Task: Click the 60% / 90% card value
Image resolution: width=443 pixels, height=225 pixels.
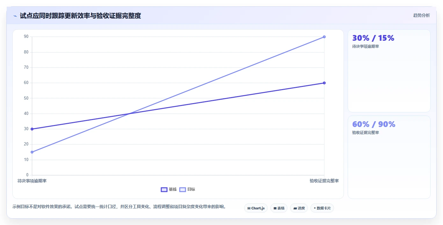Action: [374, 124]
